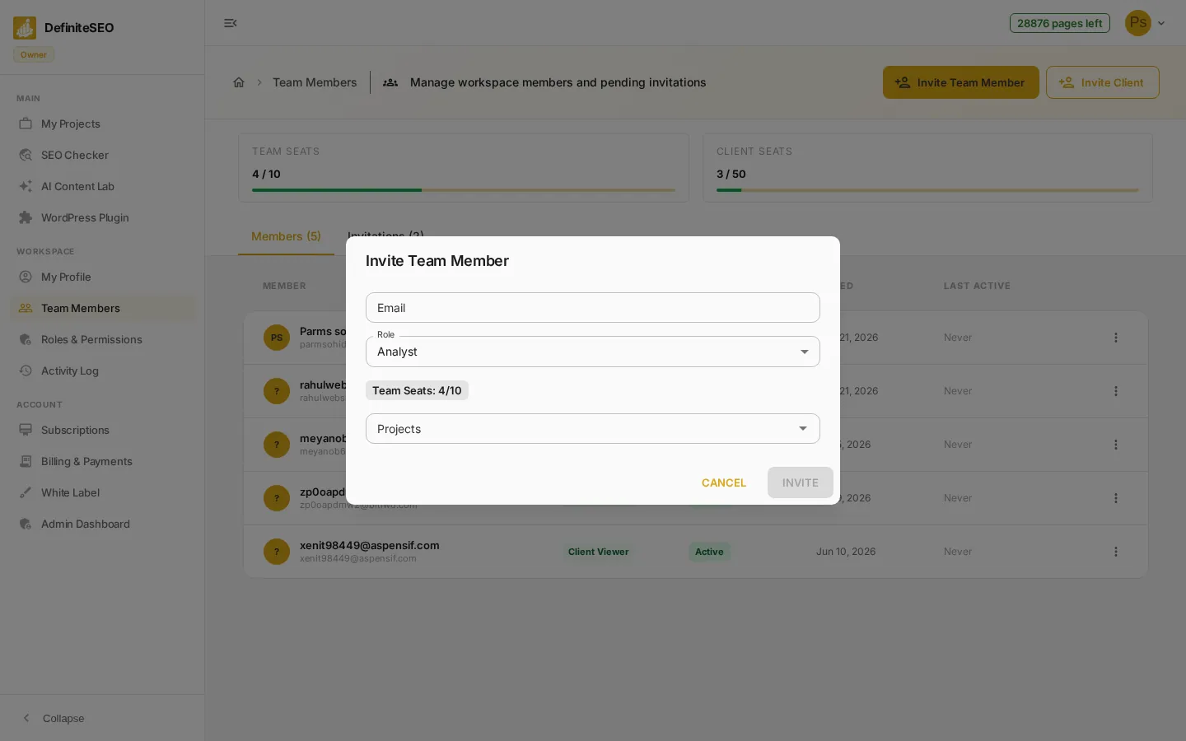The height and width of the screenshot is (741, 1186).
Task: Open Admin Dashboard sidebar icon
Action: pyautogui.click(x=26, y=524)
